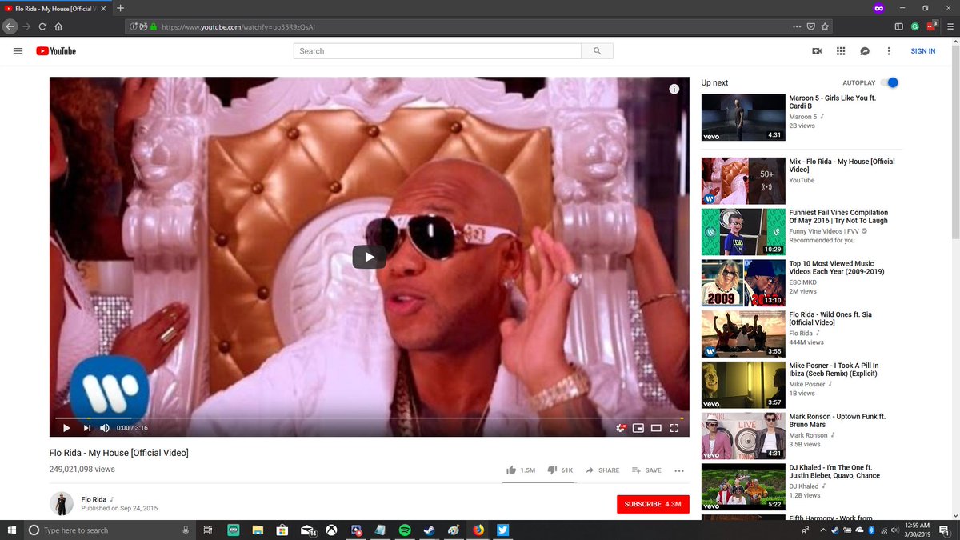The height and width of the screenshot is (540, 960).
Task: Bookmark this page with the star icon
Action: pos(825,26)
